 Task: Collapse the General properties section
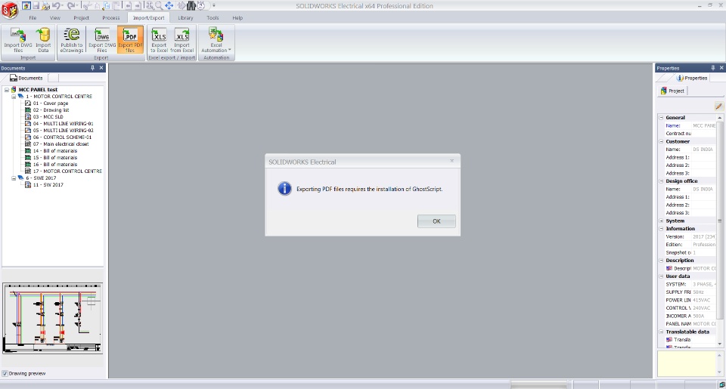point(661,118)
